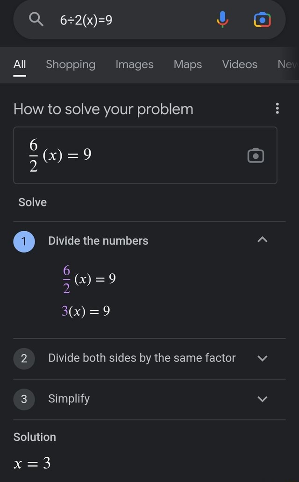Tap the microphone icon for voice search

(223, 19)
